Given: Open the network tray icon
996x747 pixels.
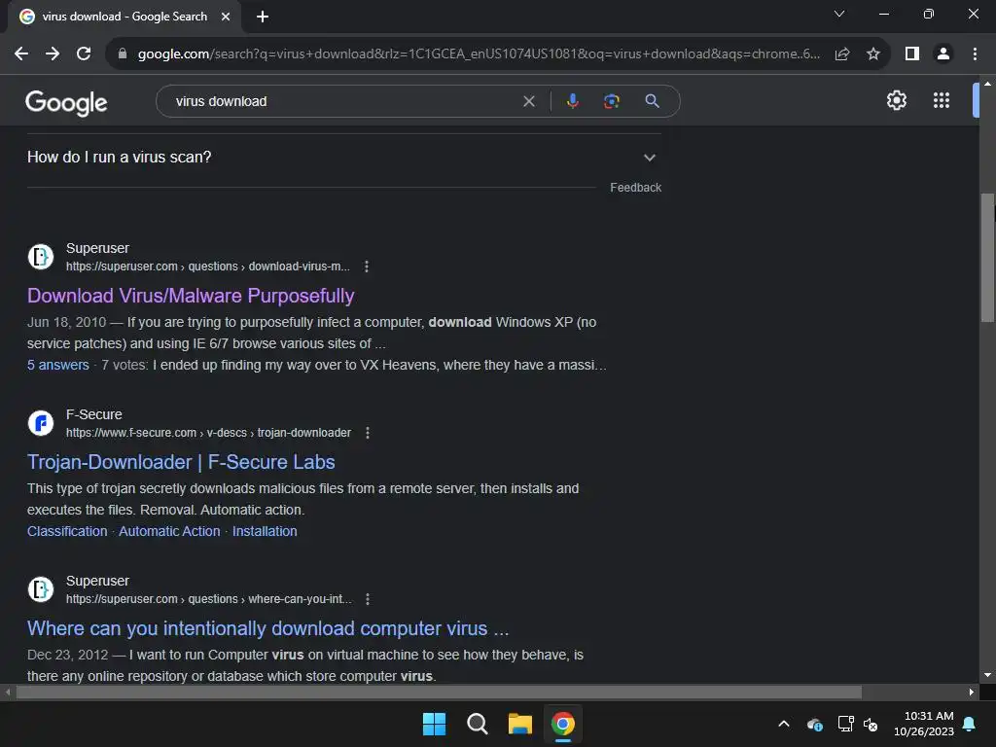Looking at the screenshot, I should coord(845,724).
